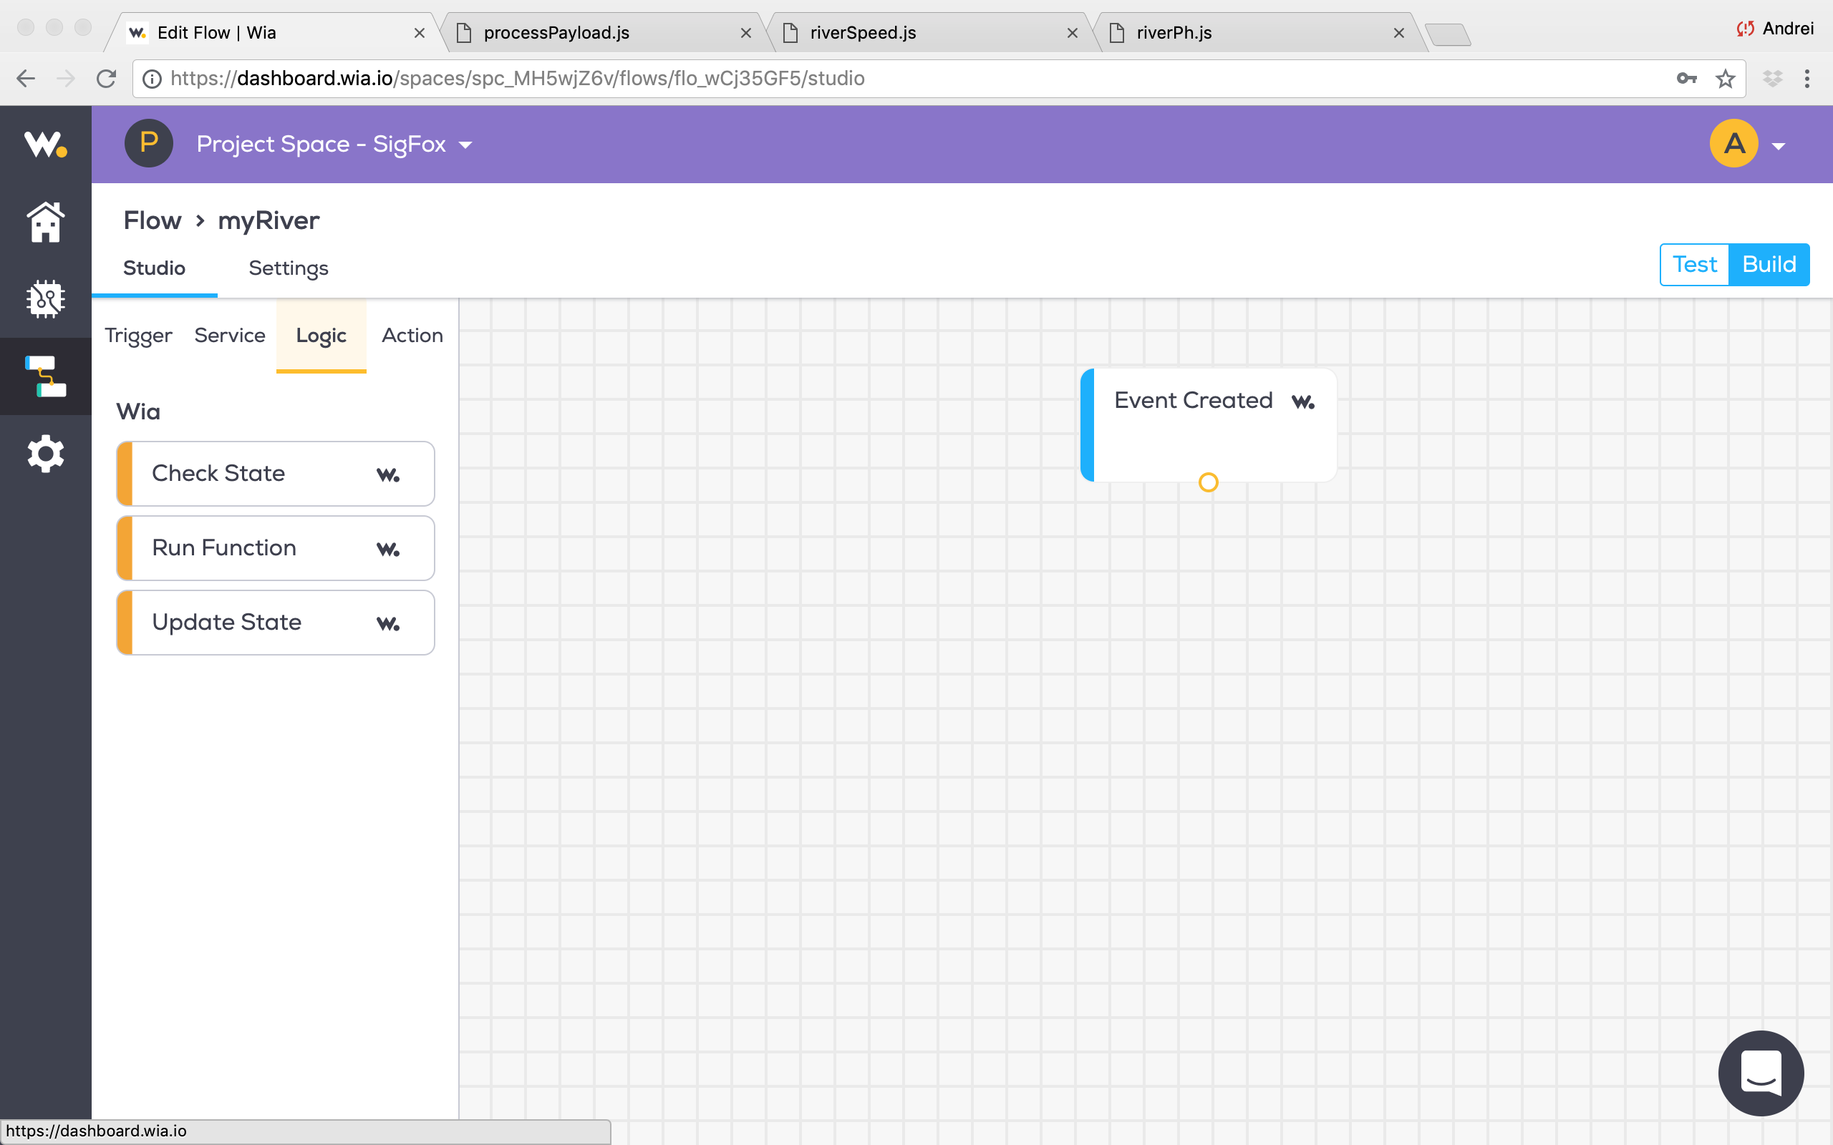Select the Run Function logic node

(x=276, y=548)
